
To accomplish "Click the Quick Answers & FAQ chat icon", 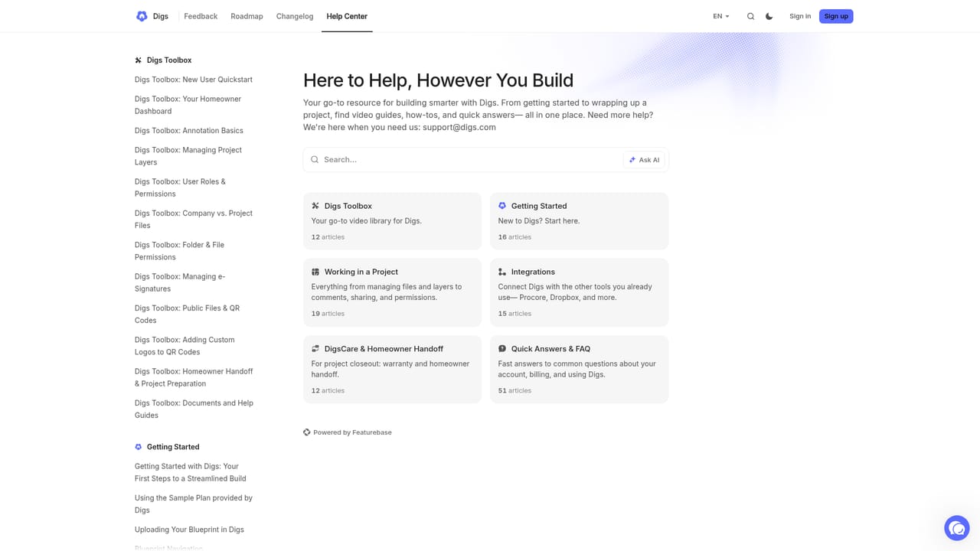I will (x=502, y=349).
